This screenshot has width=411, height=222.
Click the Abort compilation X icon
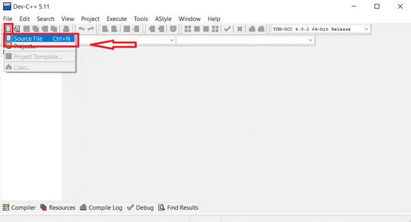[x=240, y=29]
